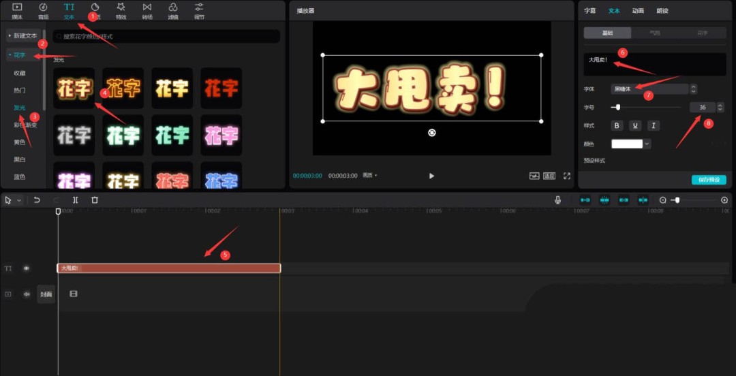
Task: Click the 适应 fit-to-view icon in player
Action: pos(549,176)
